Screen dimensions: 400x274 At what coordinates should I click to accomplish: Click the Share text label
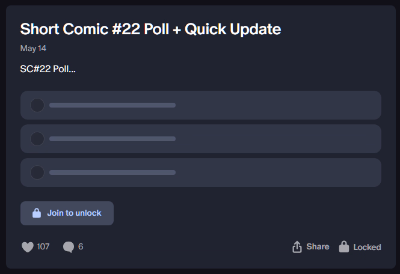[318, 247]
